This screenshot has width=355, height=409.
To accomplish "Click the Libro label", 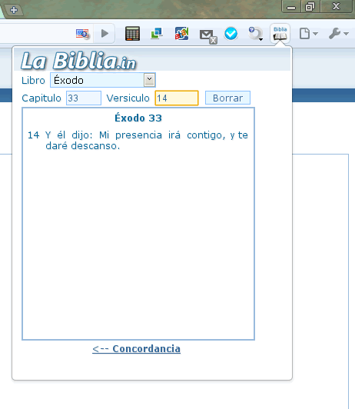I will point(33,80).
